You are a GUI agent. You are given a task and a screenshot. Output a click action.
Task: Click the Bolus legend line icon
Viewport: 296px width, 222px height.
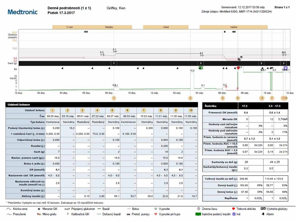coord(129,209)
